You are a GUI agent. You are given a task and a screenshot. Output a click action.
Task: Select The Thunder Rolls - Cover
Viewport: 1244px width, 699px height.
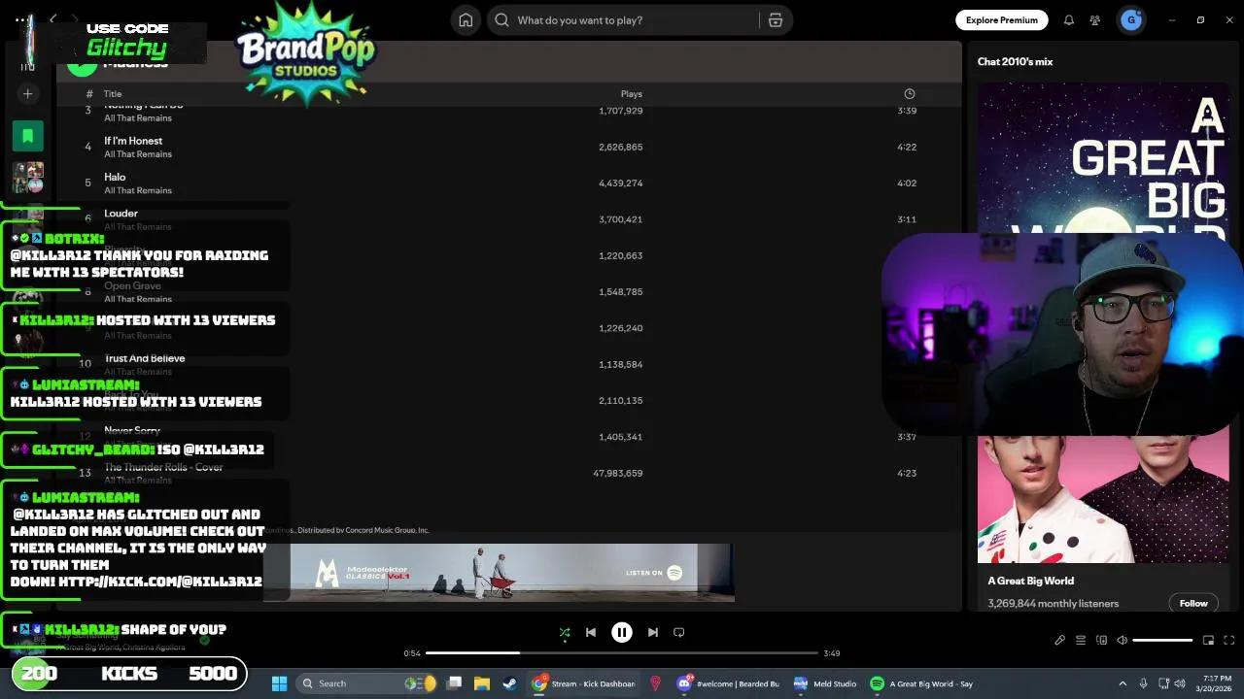point(163,467)
